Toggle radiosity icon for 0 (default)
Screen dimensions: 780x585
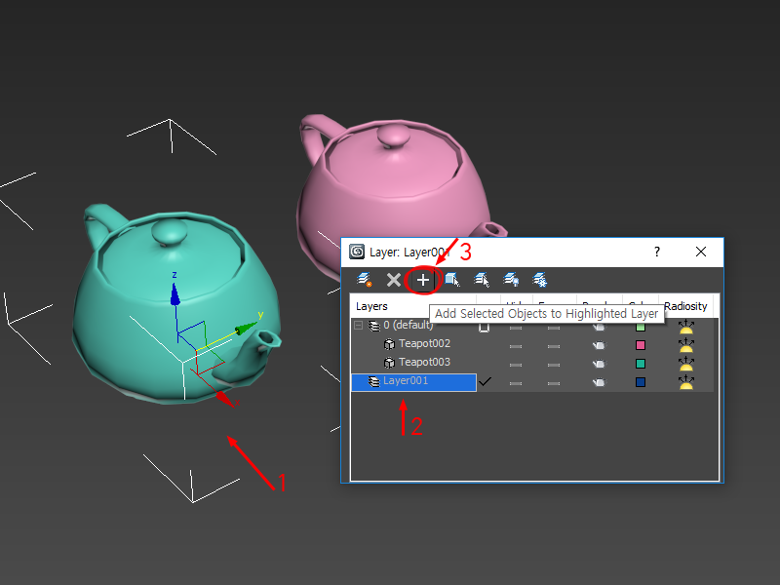pyautogui.click(x=686, y=327)
